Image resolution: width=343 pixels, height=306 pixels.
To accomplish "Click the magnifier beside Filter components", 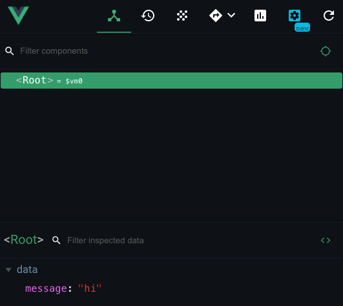I will (10, 51).
